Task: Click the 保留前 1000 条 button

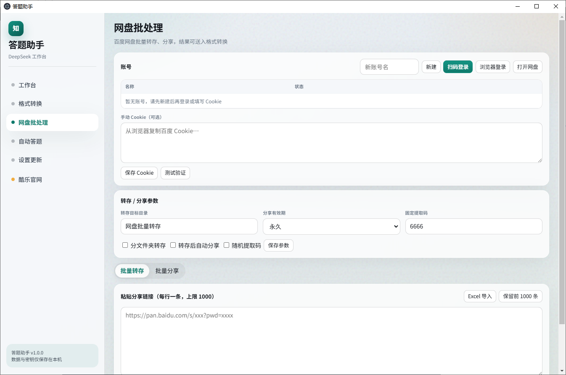Action: tap(521, 296)
